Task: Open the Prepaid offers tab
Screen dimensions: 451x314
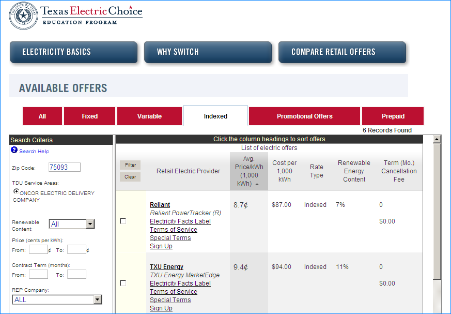Action: [x=393, y=116]
